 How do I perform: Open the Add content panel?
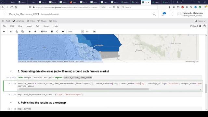pos(6,21)
